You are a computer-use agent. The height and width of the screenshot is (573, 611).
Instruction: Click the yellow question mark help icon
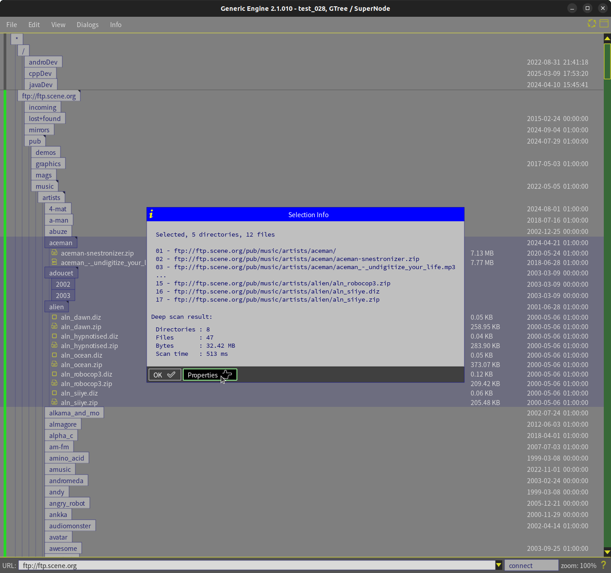tap(603, 565)
